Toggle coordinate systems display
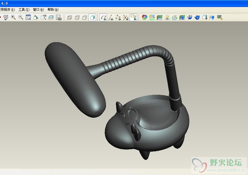 126,17
